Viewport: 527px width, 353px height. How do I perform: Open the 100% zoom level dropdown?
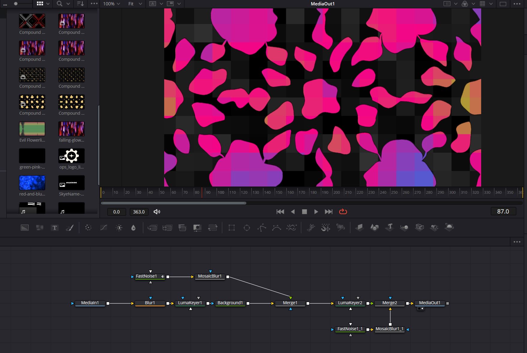(x=111, y=4)
